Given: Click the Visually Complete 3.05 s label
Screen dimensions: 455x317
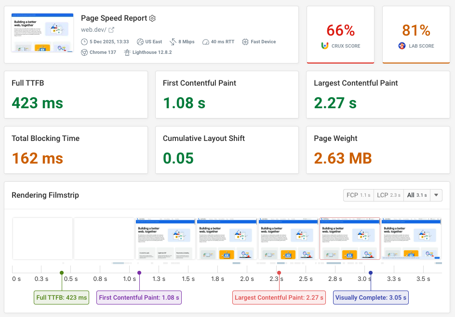Looking at the screenshot, I should pos(371,297).
